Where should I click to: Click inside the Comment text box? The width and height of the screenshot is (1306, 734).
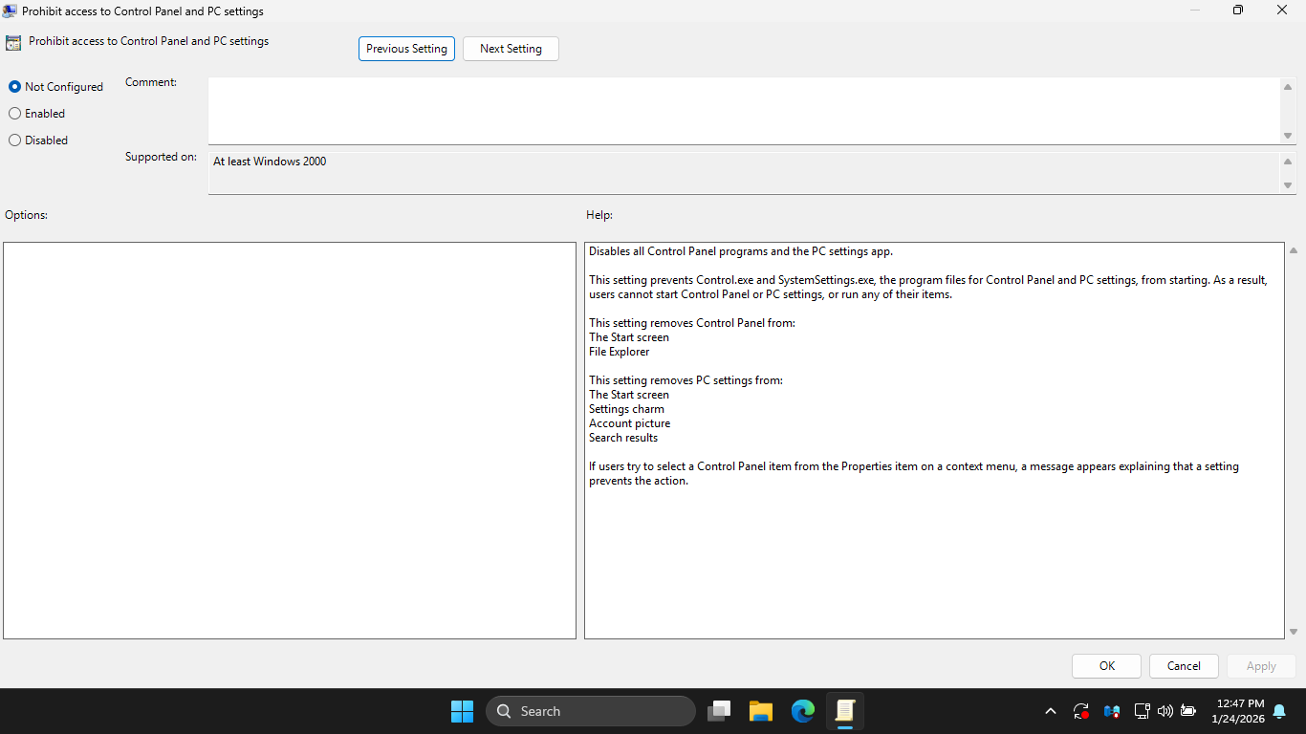coord(744,110)
